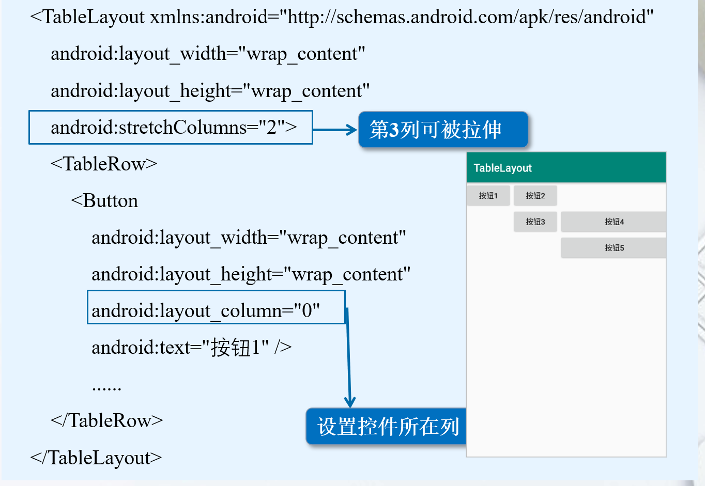Click the closing </TableRow> tag

click(106, 421)
